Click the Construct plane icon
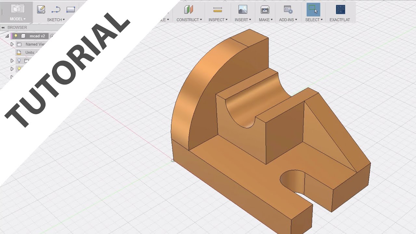This screenshot has width=416, height=234. pyautogui.click(x=188, y=9)
